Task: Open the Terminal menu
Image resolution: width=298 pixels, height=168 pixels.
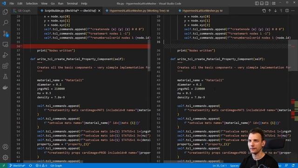Action: [72, 3]
